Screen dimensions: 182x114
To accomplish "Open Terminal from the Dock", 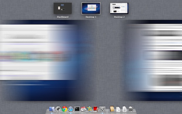I will pos(77,109).
